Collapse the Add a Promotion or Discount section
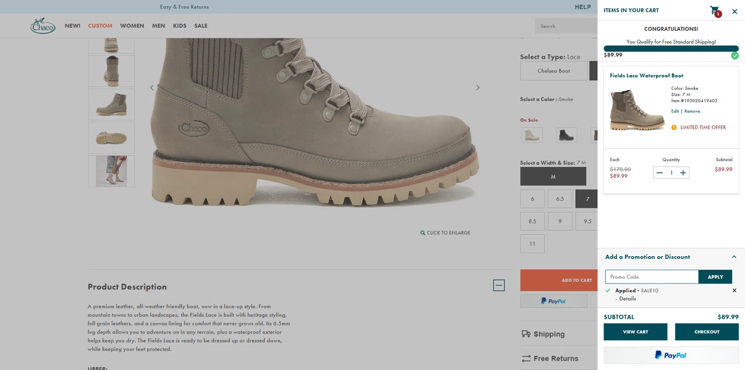Viewport: 745px width, 370px height. pyautogui.click(x=734, y=257)
